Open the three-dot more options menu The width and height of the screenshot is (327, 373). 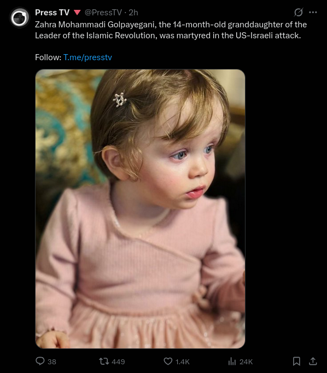click(313, 12)
